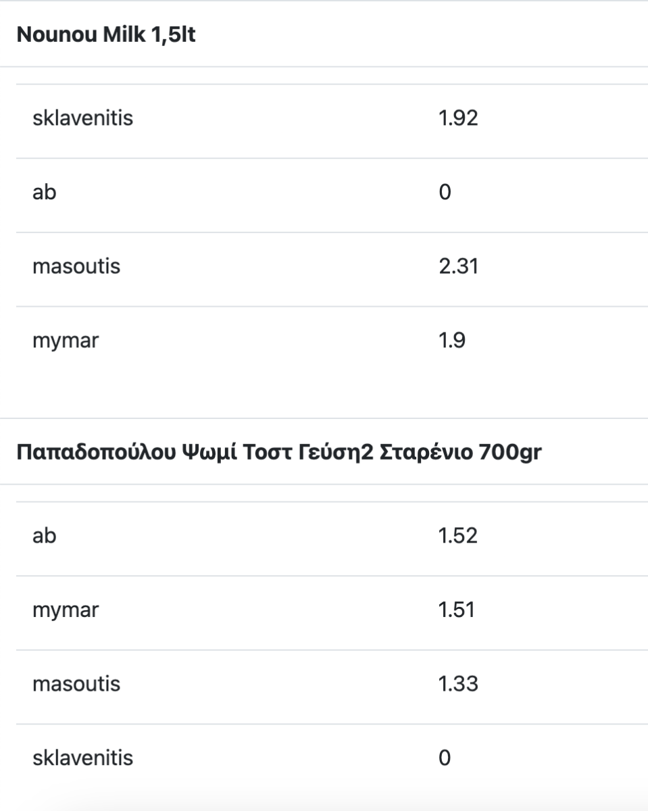Viewport: 648px width, 811px height.
Task: Click the 1.92 price for sklavenitis
Action: (x=458, y=118)
